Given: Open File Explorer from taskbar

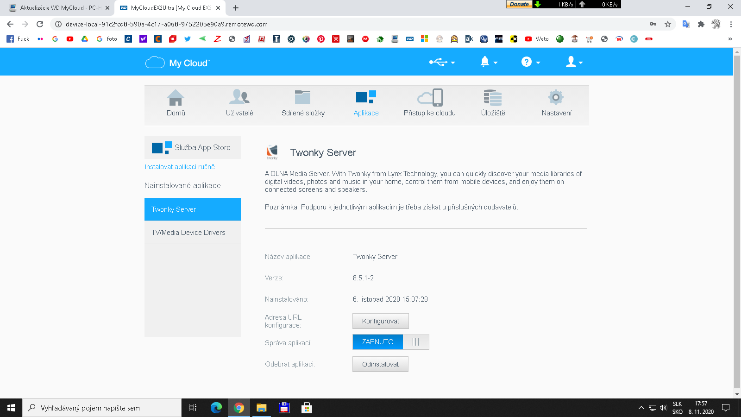Looking at the screenshot, I should [262, 408].
